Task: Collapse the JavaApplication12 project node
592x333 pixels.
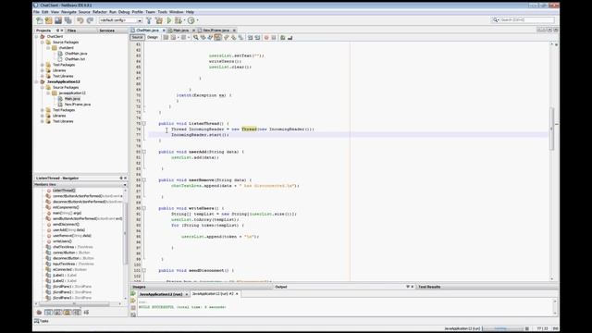Action: 37,81
